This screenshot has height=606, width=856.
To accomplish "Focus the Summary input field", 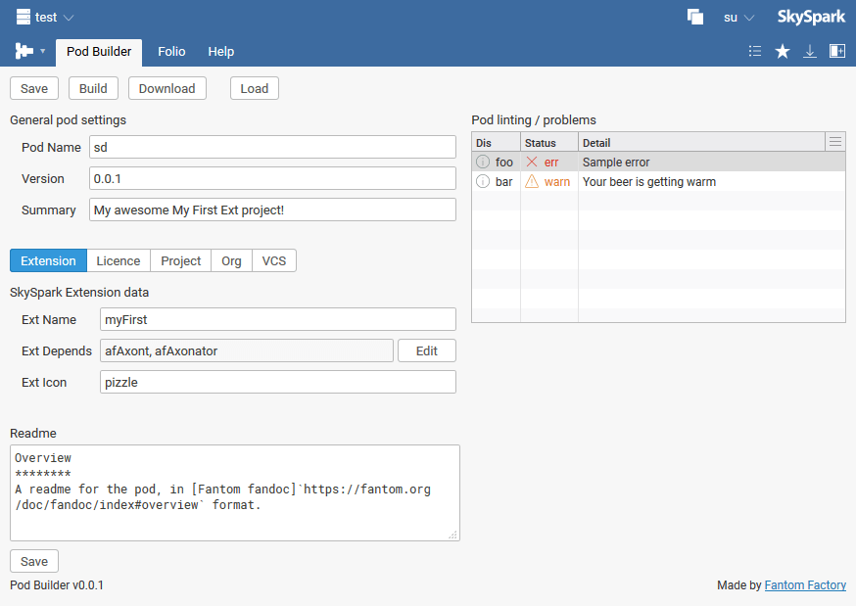I will pos(272,210).
